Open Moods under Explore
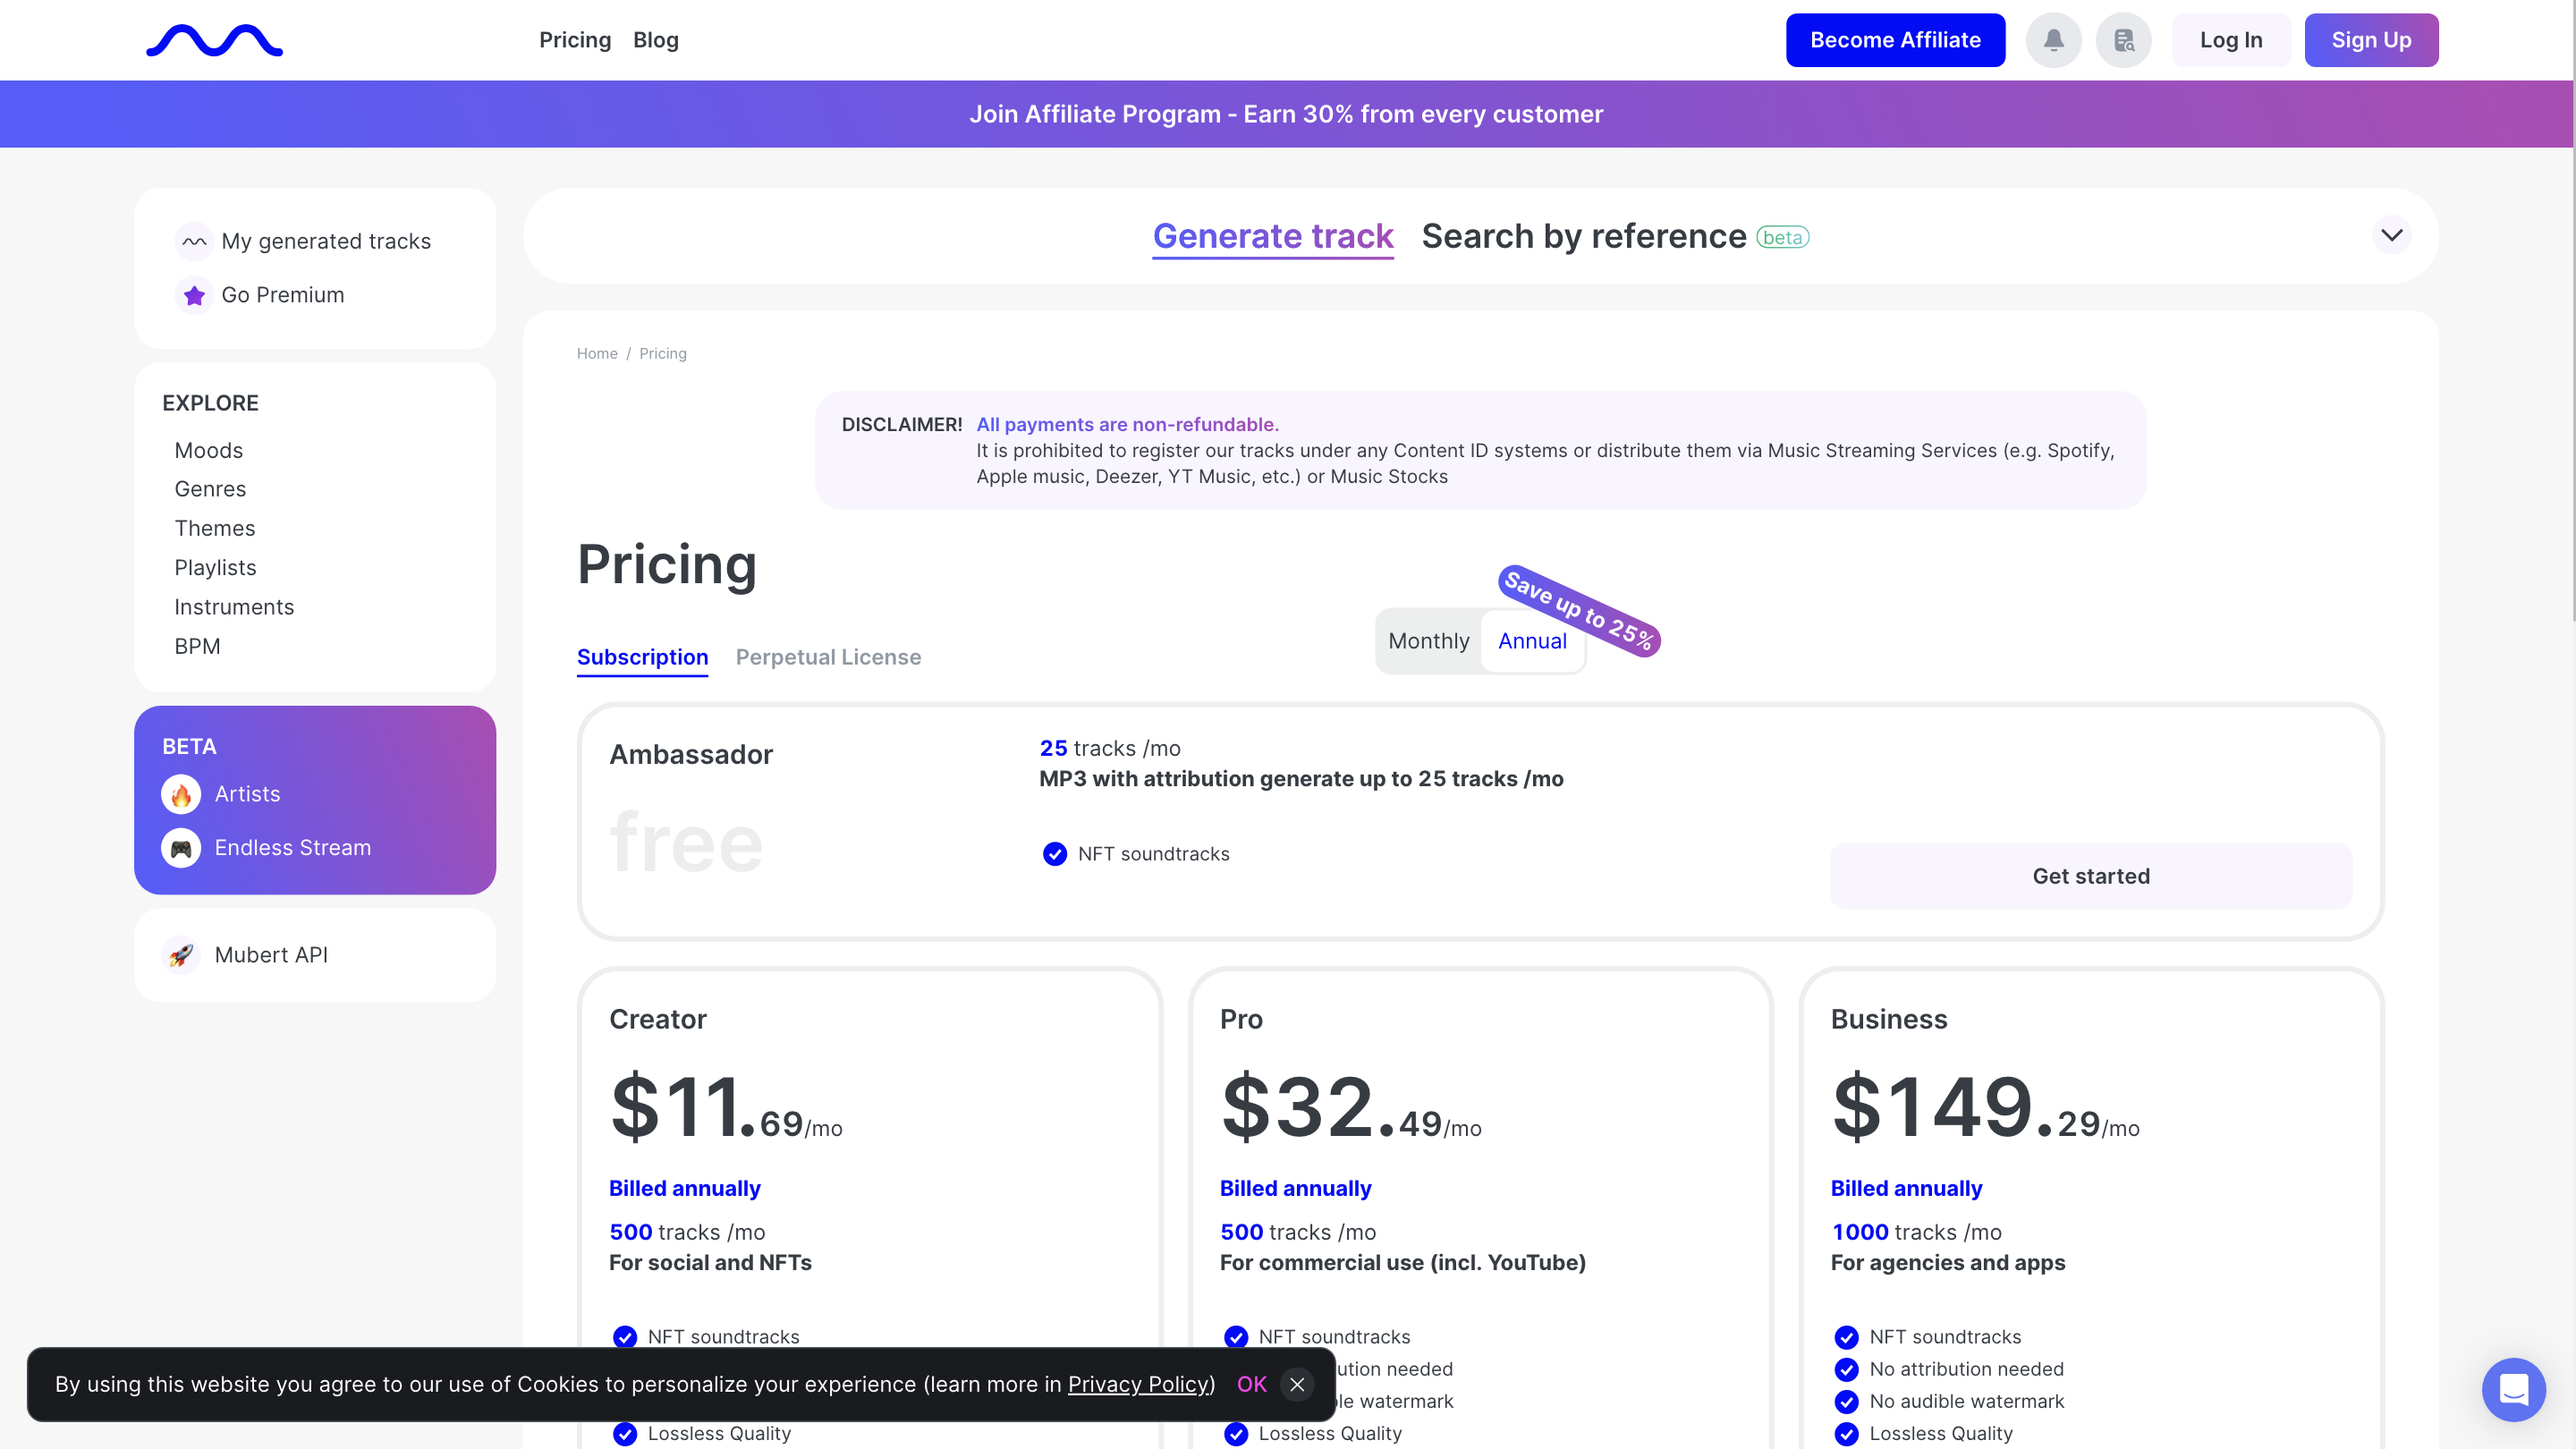The image size is (2576, 1449). pyautogui.click(x=208, y=450)
